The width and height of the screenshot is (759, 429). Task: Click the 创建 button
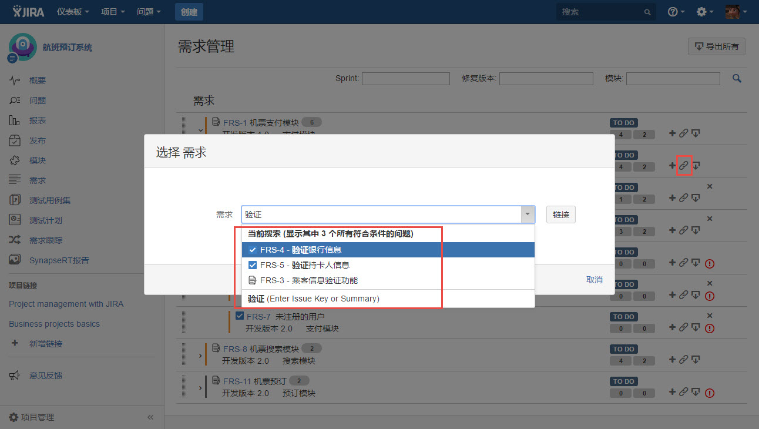(x=189, y=12)
